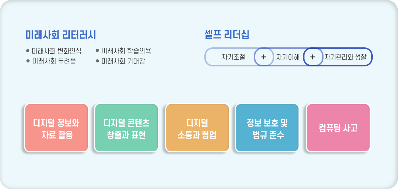Click the 미래사회 기대감 list item

tap(123, 61)
